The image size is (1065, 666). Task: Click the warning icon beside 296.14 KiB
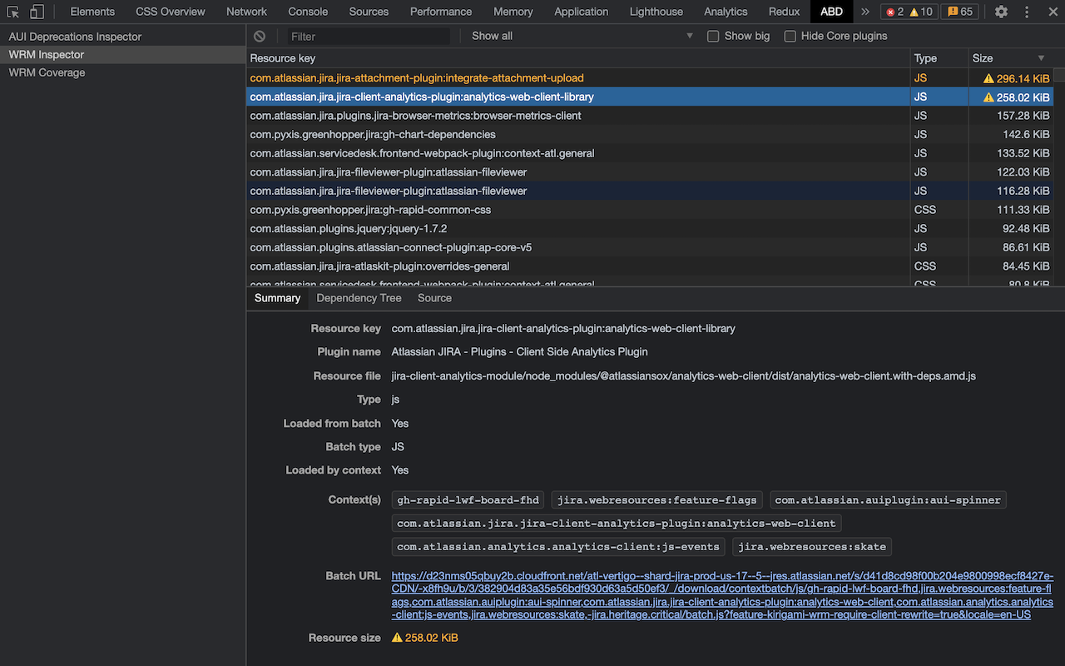[988, 78]
